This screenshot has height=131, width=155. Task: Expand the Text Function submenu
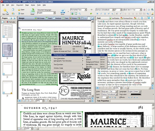68,64
